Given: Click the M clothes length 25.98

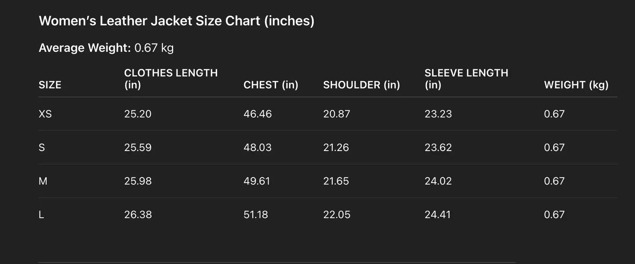Looking at the screenshot, I should click(x=138, y=181).
